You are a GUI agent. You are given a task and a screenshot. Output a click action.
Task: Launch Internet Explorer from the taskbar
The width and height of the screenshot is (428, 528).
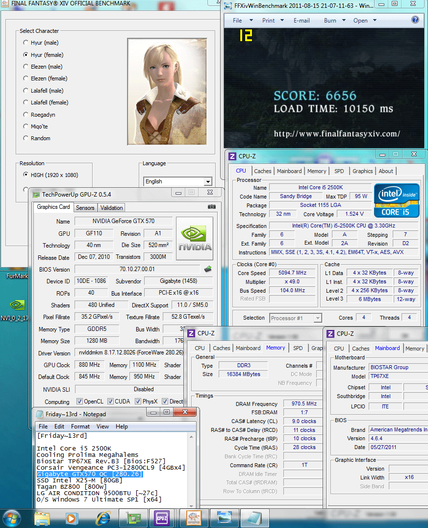pyautogui.click(x=103, y=518)
